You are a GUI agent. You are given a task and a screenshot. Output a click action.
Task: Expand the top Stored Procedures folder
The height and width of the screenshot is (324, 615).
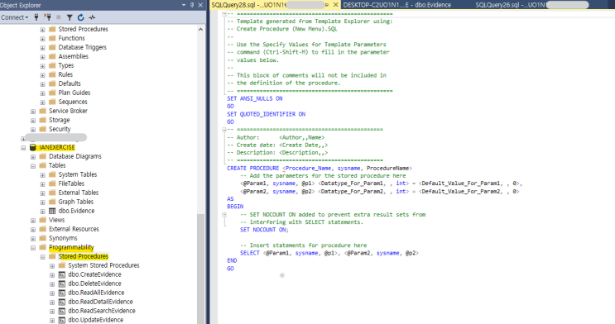tap(42, 30)
